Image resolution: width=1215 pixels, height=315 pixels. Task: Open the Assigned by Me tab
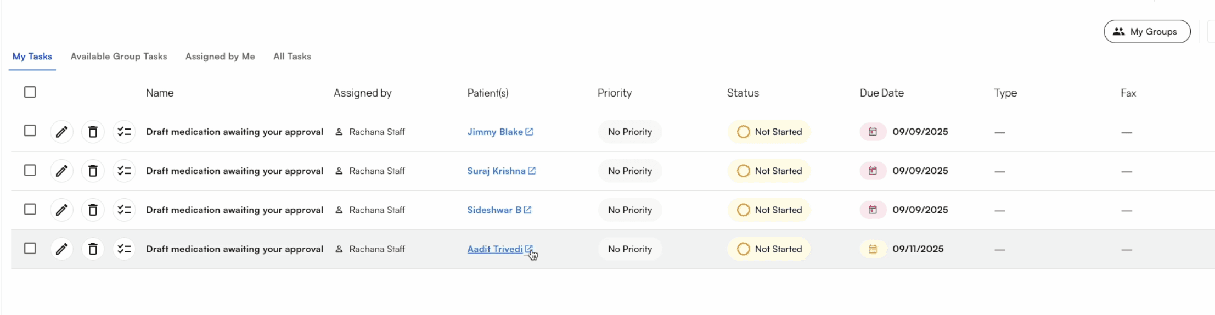click(x=220, y=57)
